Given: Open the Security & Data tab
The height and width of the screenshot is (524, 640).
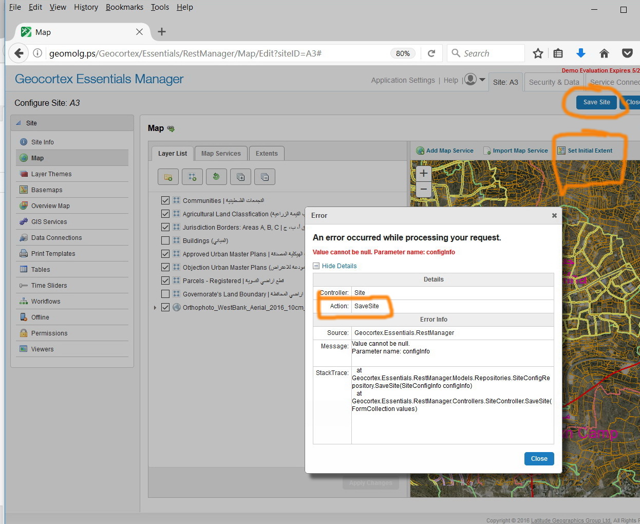Looking at the screenshot, I should 554,82.
